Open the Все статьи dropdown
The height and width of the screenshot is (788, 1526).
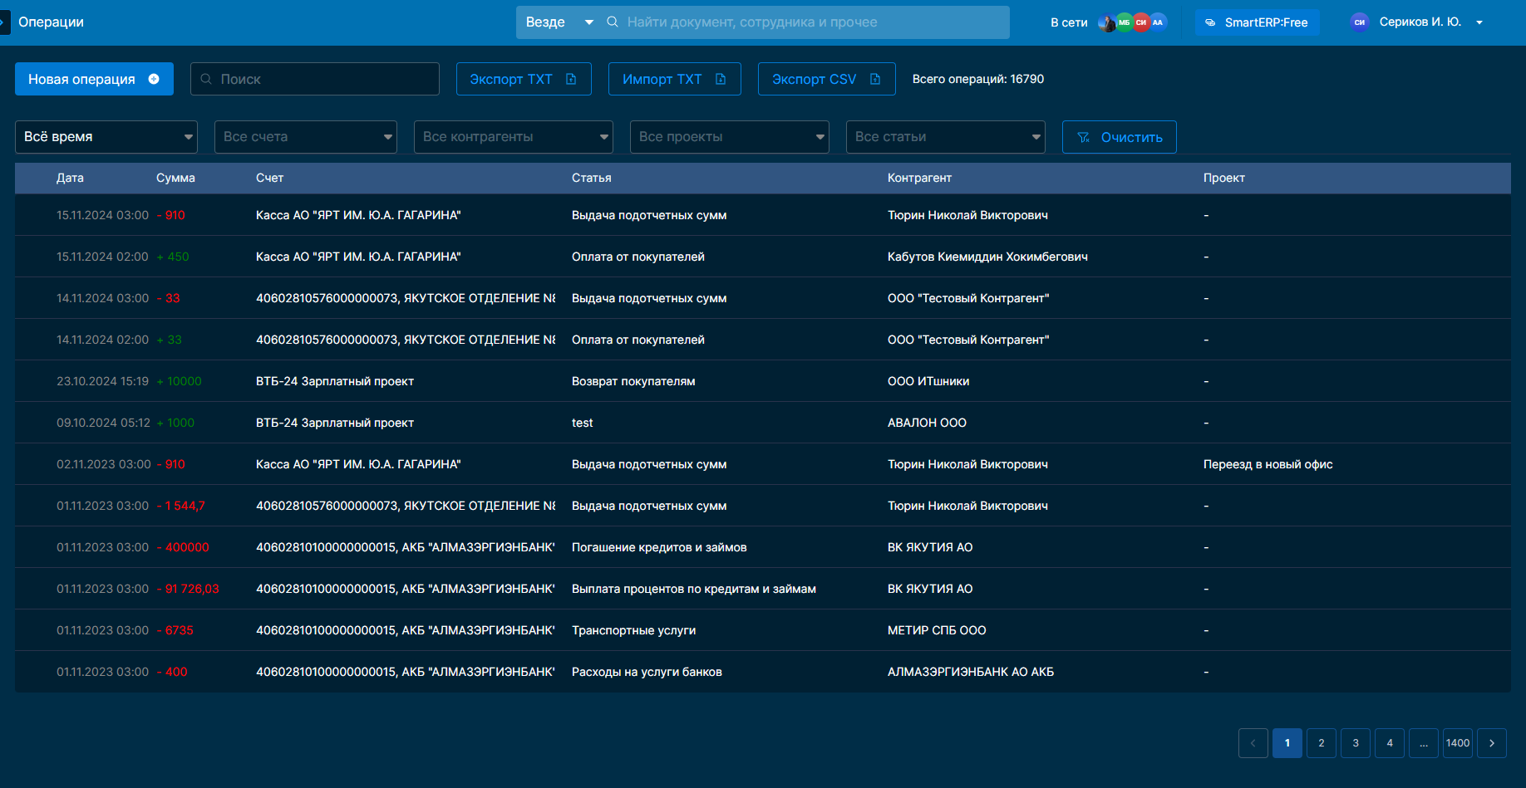click(x=946, y=137)
